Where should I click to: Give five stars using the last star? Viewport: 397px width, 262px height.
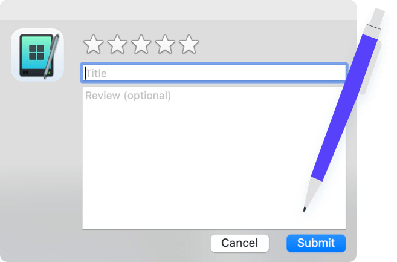[189, 44]
